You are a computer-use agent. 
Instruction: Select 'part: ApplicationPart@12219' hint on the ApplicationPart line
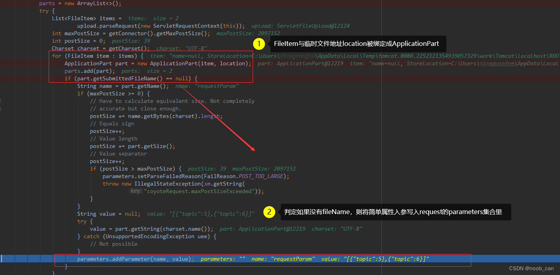click(x=300, y=63)
